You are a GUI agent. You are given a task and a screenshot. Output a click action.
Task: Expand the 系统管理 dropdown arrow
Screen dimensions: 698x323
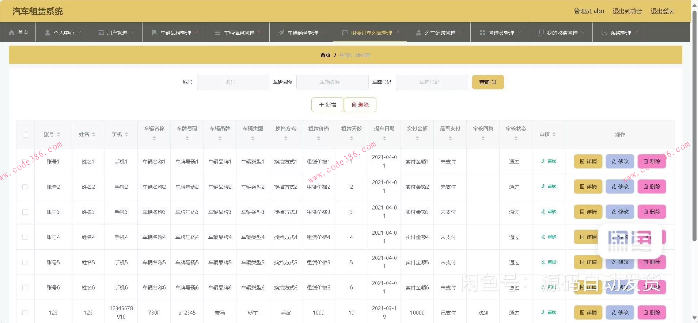(636, 32)
